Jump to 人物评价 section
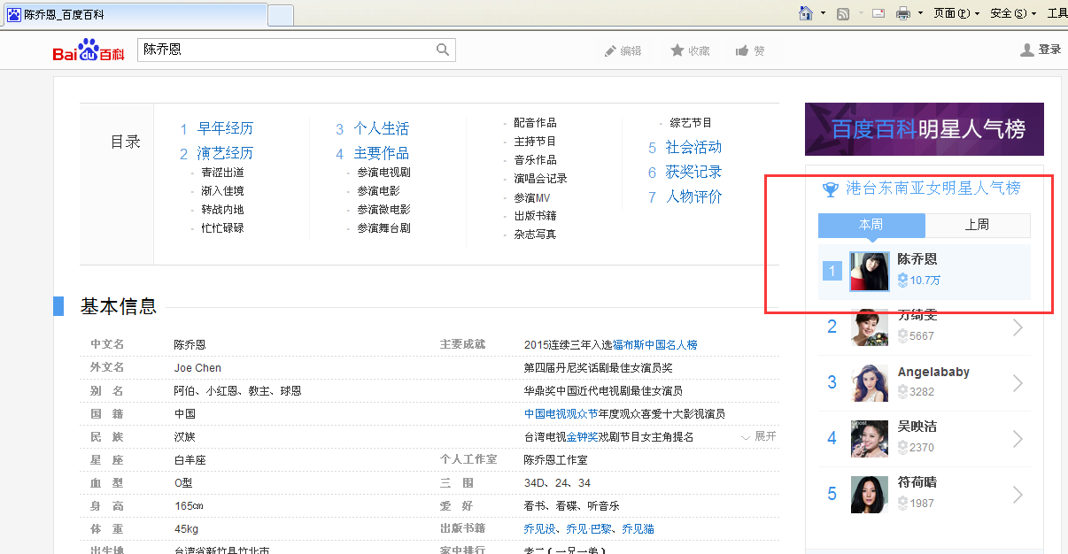1068x554 pixels. point(694,197)
